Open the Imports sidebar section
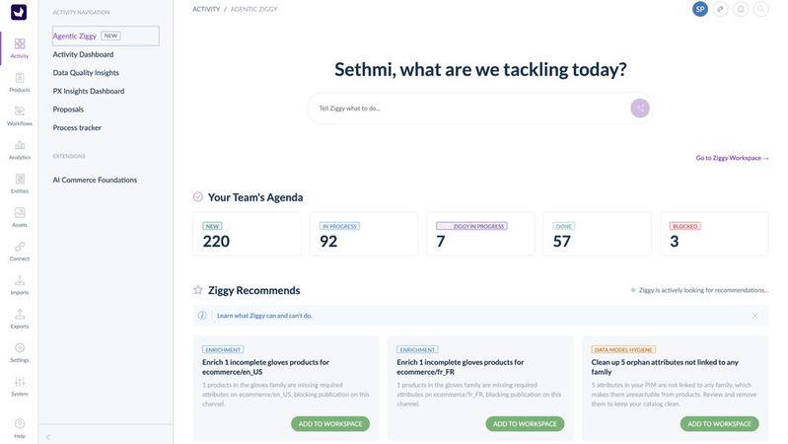Screen dimensions: 788x444 coord(20,284)
